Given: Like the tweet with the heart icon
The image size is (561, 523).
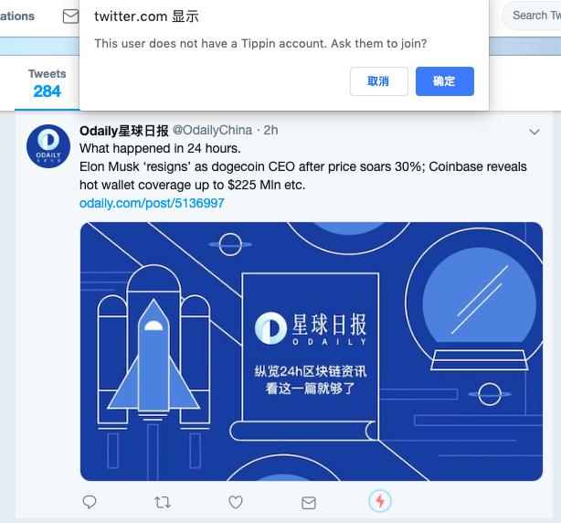Looking at the screenshot, I should [x=236, y=502].
